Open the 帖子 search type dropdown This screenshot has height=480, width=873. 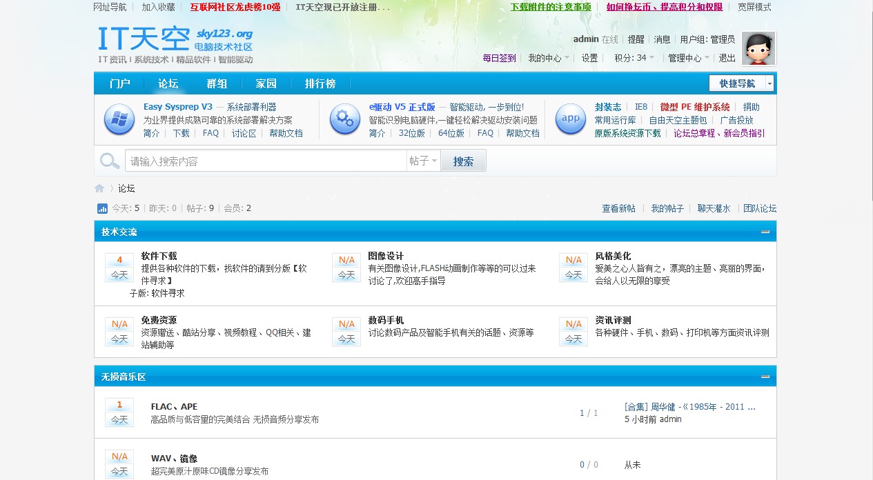click(x=423, y=161)
